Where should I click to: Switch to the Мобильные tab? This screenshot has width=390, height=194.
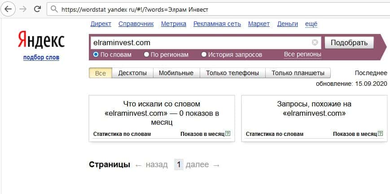pyautogui.click(x=176, y=73)
